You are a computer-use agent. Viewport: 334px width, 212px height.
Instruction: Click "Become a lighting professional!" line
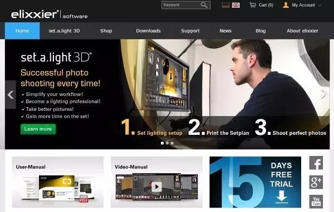63,102
